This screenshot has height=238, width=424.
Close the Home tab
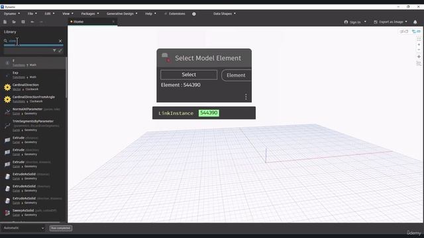pos(113,22)
